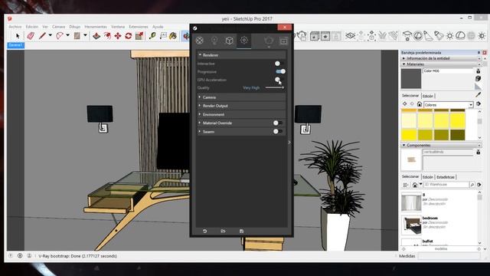Switch to the Escena 1 scene tab

[15, 45]
